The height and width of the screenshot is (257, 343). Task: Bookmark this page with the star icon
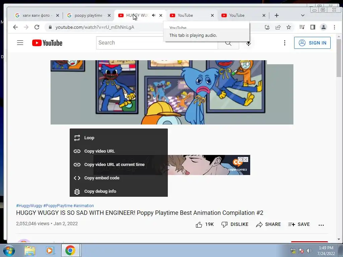(x=289, y=27)
